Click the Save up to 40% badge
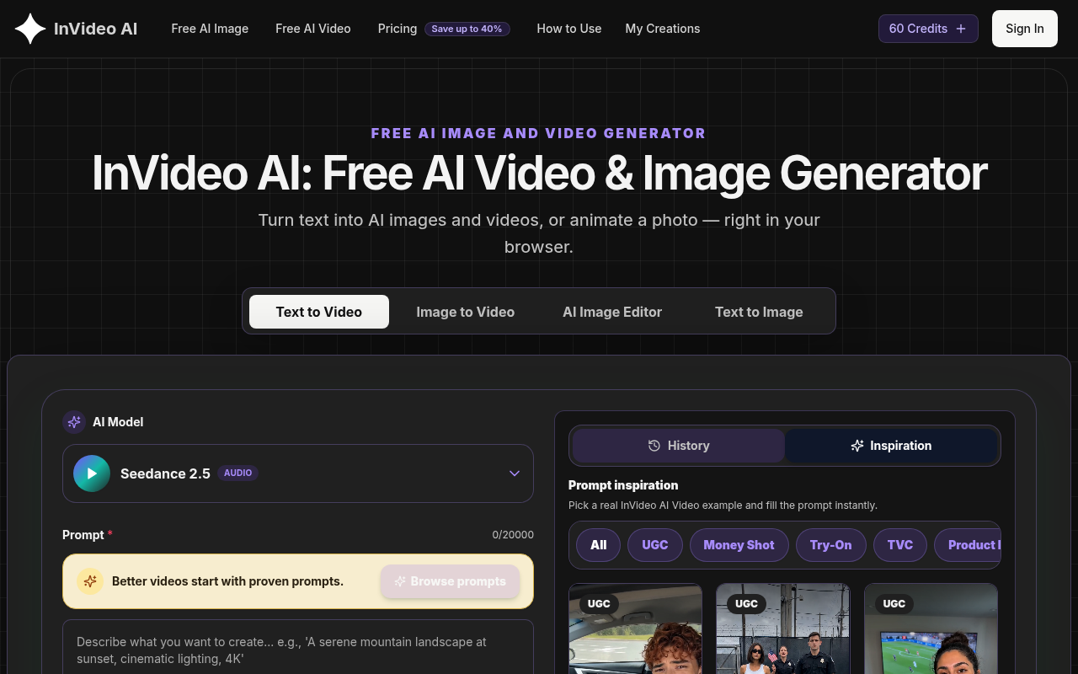Screen dimensions: 1078x674 (x=467, y=29)
